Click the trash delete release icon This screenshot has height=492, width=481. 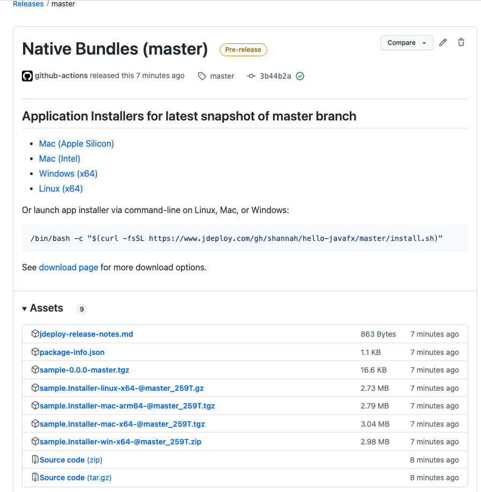coord(461,42)
